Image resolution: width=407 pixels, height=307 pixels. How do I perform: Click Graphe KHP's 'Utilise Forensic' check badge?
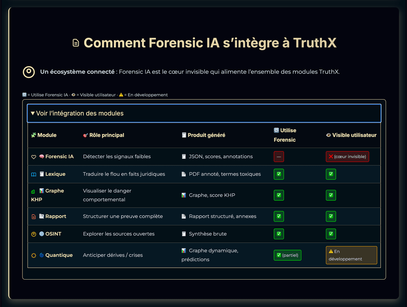coord(279,195)
